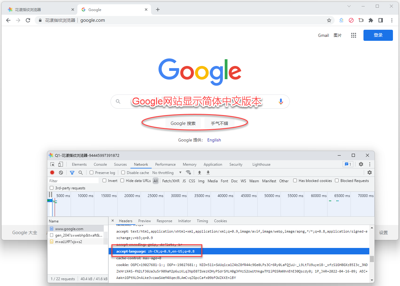This screenshot has height=286, width=400.
Task: Switch to the Sources panel tab
Action: click(120, 164)
